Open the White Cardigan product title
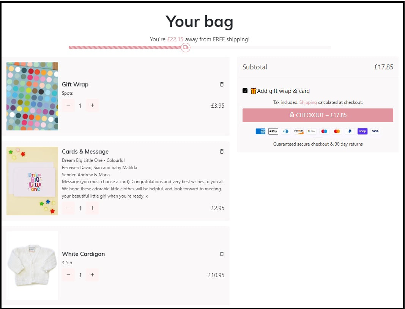Screen dimensions: 405x309 (x=84, y=254)
